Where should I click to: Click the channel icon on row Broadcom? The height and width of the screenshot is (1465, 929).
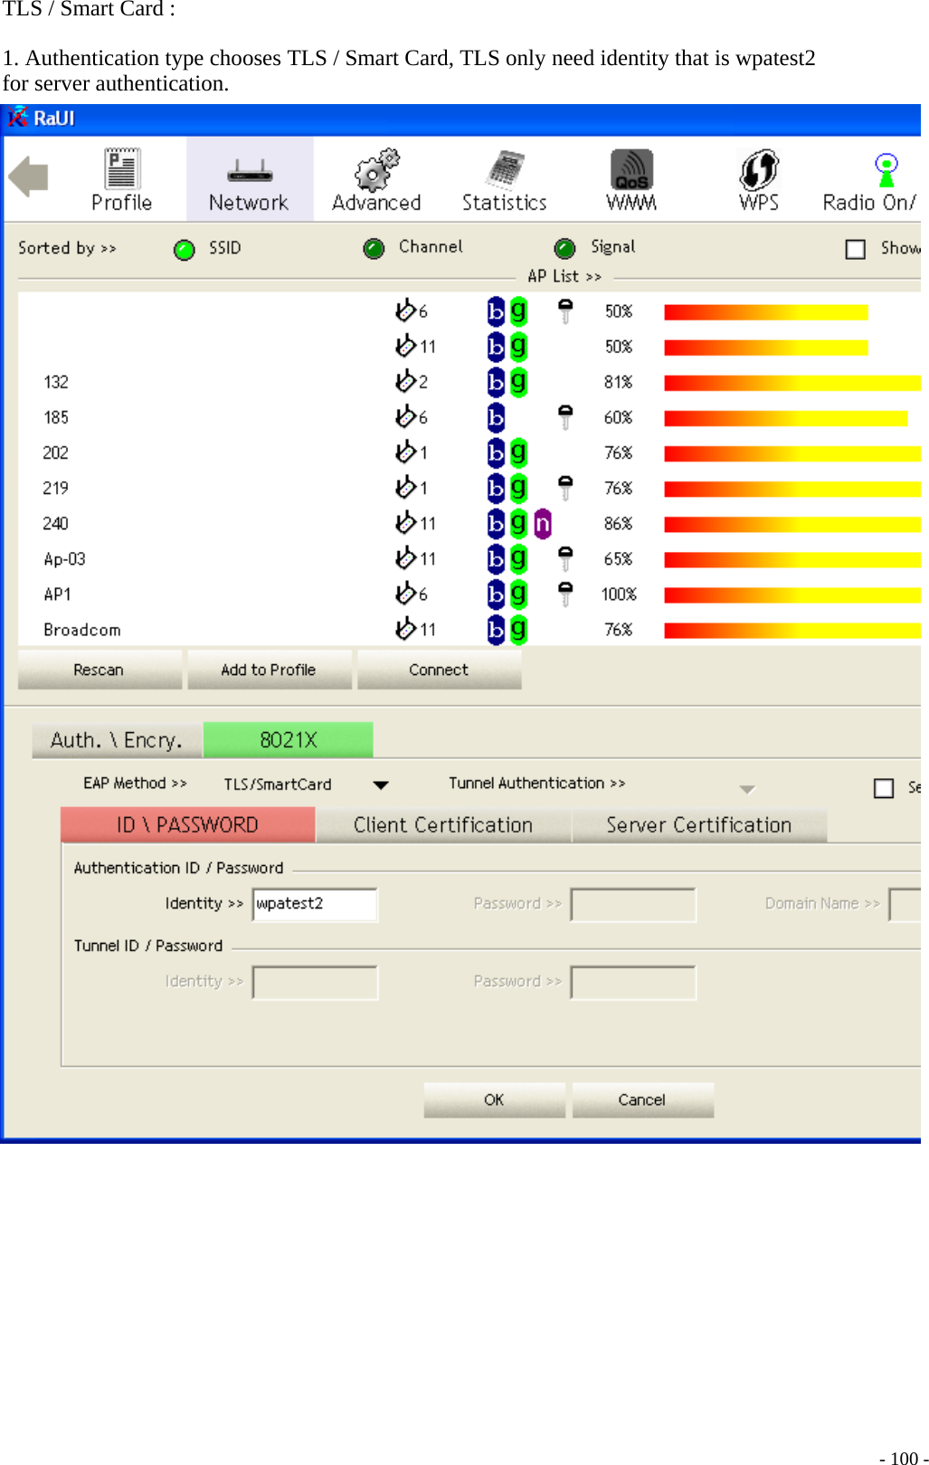405,628
